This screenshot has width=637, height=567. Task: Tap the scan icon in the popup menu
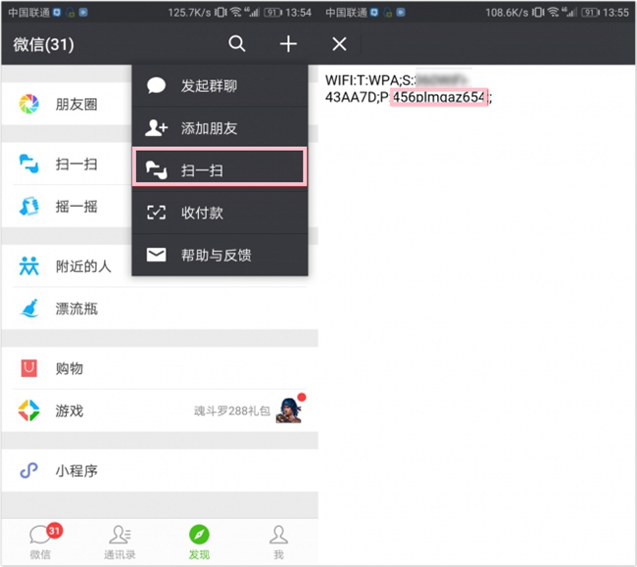(157, 170)
